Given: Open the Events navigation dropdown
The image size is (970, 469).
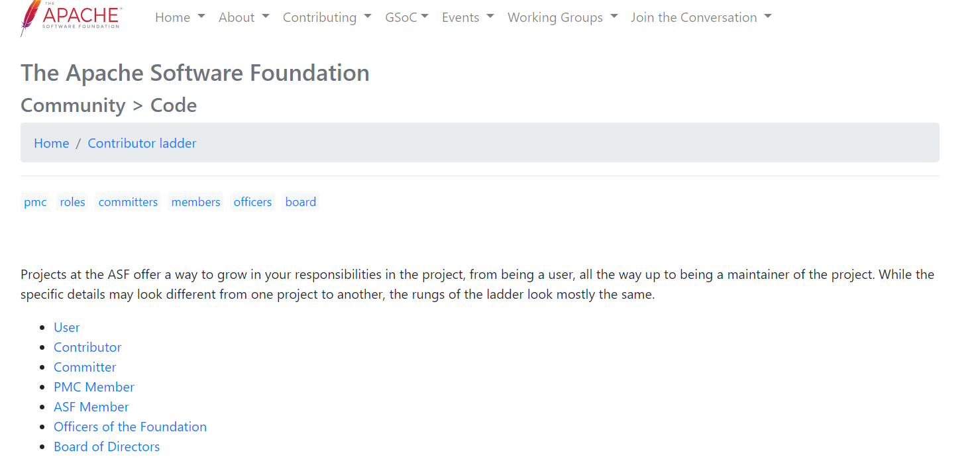Looking at the screenshot, I should (467, 18).
